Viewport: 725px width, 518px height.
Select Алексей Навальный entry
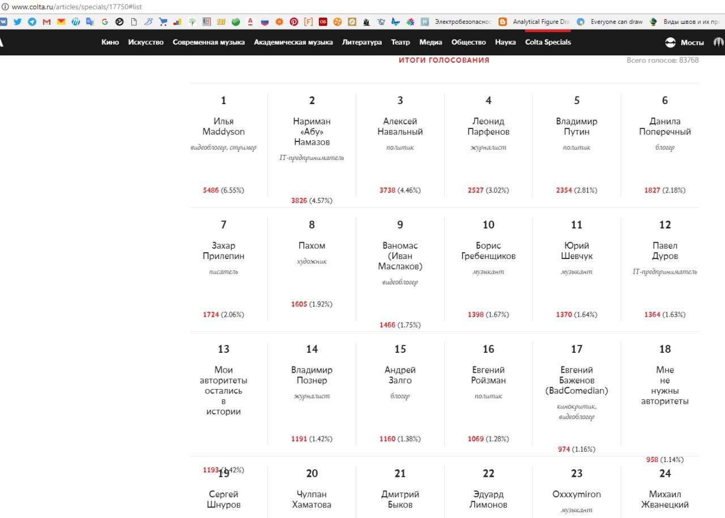tap(400, 127)
